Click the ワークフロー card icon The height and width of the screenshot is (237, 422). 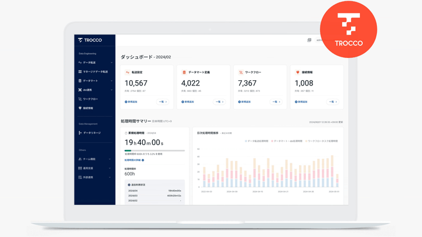coord(240,73)
